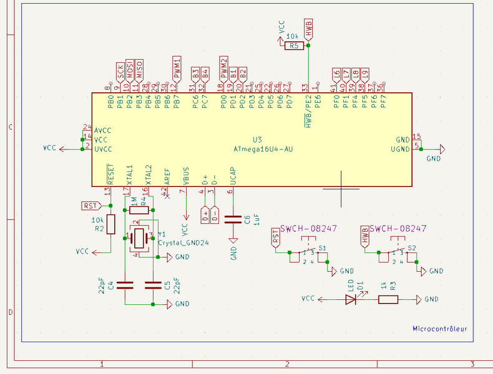
Task: Select capacitor C5 symbol
Action: (153, 285)
